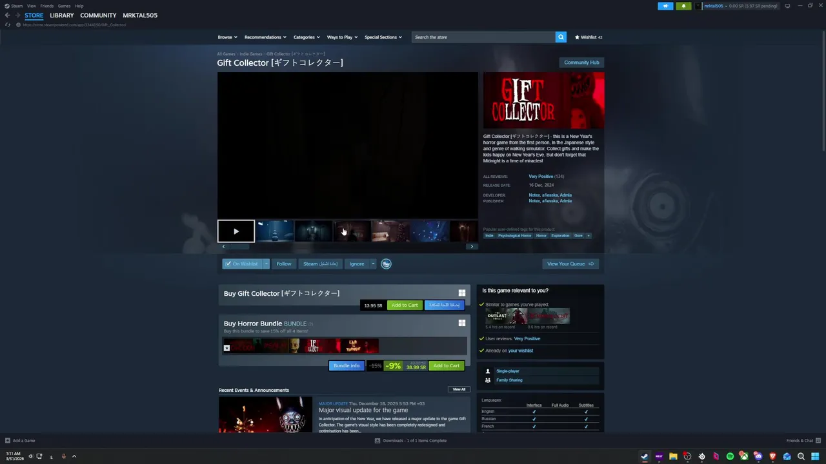Open the green notifications bell
The height and width of the screenshot is (464, 826).
point(683,6)
